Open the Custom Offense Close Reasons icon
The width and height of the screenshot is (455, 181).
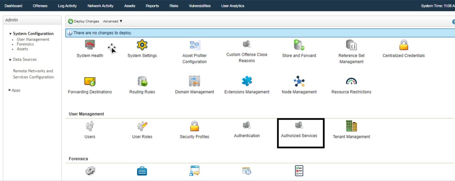coord(247,44)
